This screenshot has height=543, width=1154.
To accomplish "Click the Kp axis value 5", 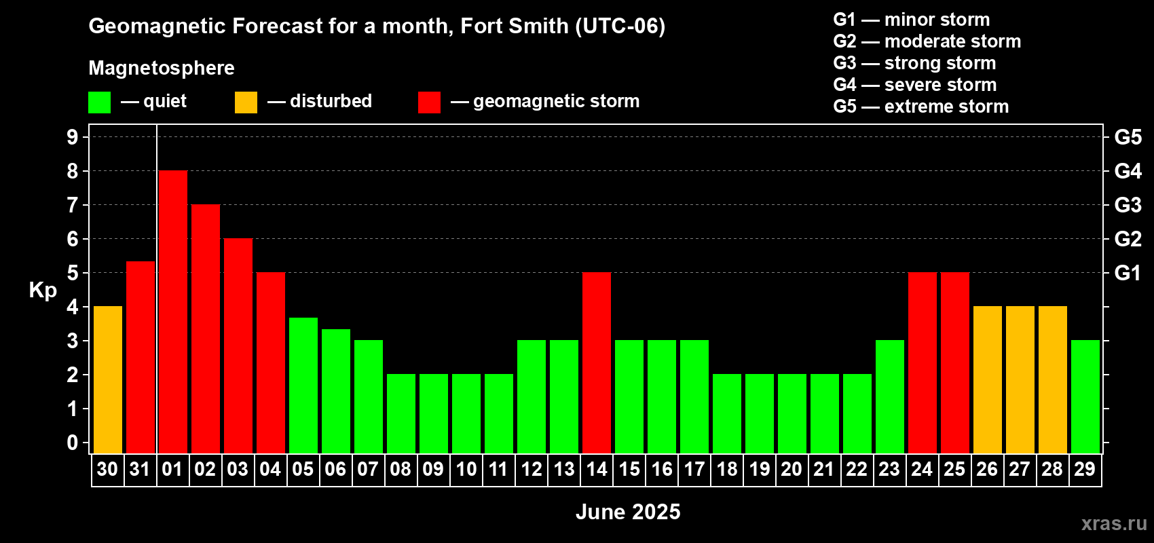I will click(x=73, y=273).
